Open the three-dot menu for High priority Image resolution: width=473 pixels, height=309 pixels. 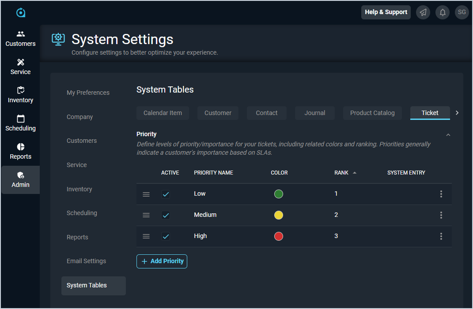pos(441,237)
